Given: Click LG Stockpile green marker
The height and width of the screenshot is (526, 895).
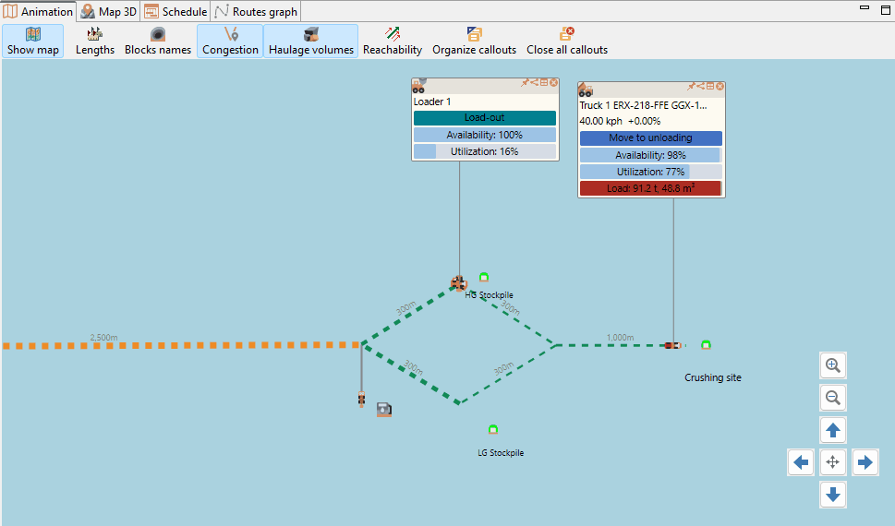Looking at the screenshot, I should tap(493, 429).
